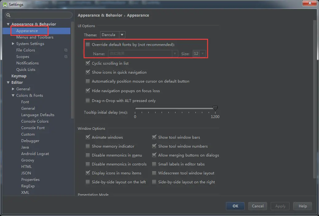Select Groovy color settings
This screenshot has width=319, height=216.
point(27,160)
